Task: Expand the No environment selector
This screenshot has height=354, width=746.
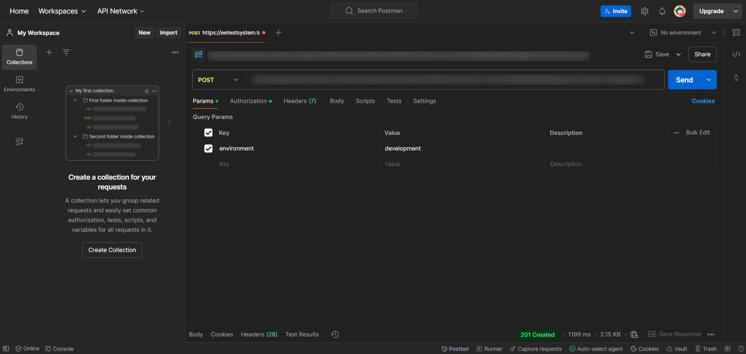Action: point(683,33)
